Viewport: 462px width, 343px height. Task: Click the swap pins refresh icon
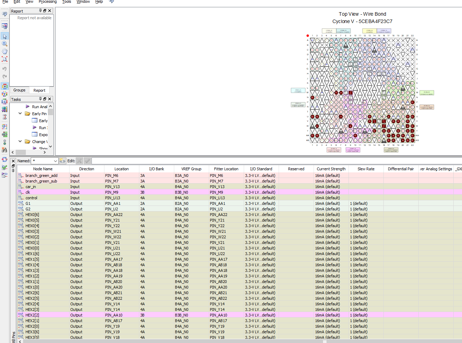[x=5, y=159]
